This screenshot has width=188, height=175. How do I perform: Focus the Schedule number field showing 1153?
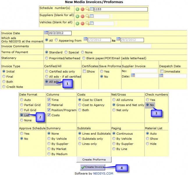click(120, 9)
